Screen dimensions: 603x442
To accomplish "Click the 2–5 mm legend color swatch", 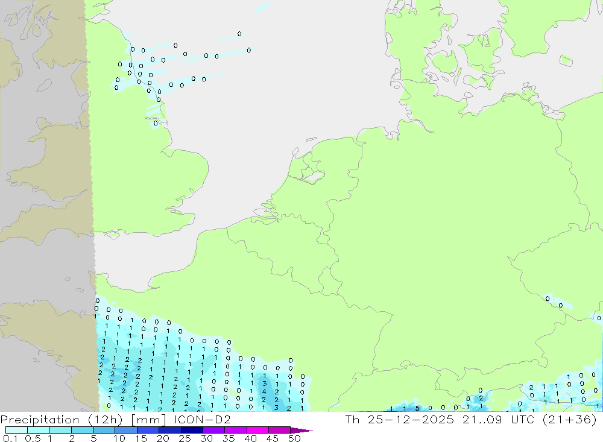I will pyautogui.click(x=82, y=430).
